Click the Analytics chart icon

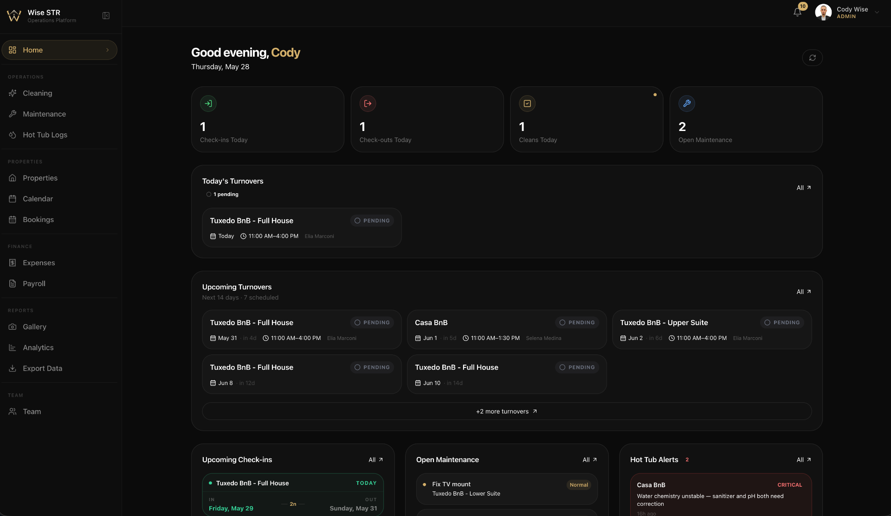pos(13,347)
